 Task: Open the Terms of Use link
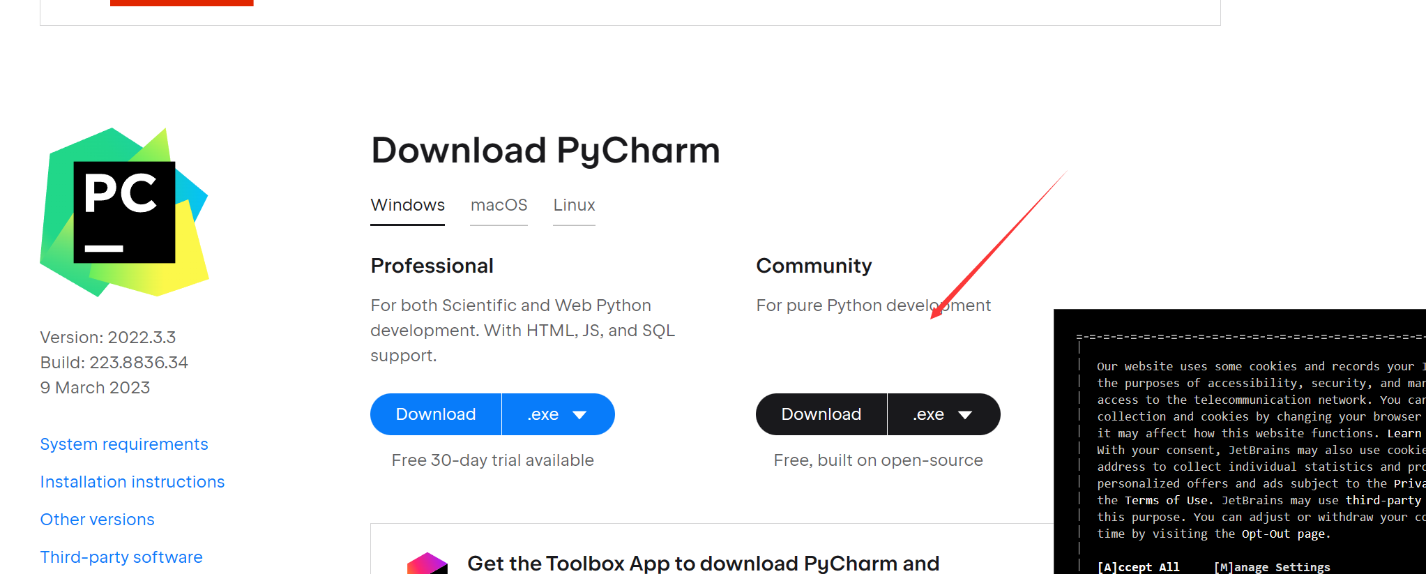point(1166,500)
